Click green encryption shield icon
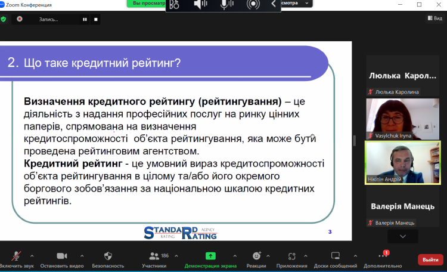Image resolution: width=447 pixels, height=272 pixels. pos(4,19)
